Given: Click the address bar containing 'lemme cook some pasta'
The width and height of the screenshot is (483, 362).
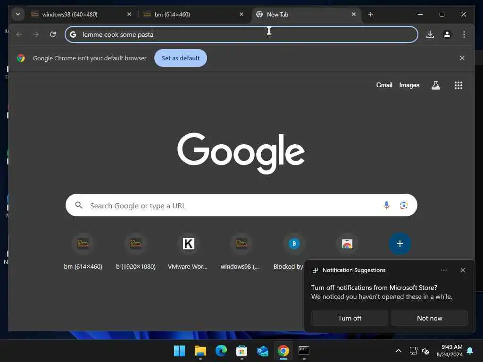Looking at the screenshot, I should [x=241, y=34].
